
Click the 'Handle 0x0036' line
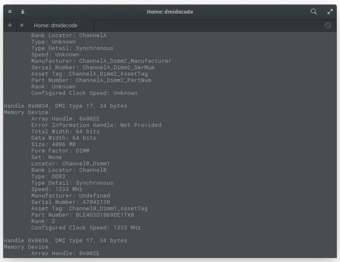pyautogui.click(x=66, y=240)
